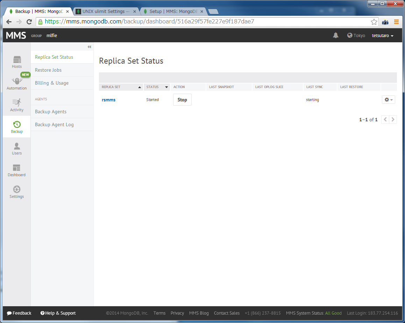Screen dimensions: 405x323
Task: View the Activity section
Action: (16, 105)
